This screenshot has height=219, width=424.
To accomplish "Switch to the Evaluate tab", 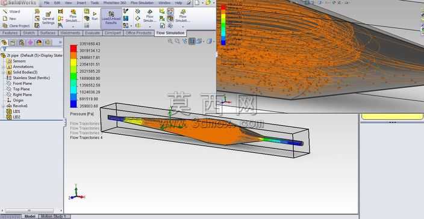I will [93, 33].
